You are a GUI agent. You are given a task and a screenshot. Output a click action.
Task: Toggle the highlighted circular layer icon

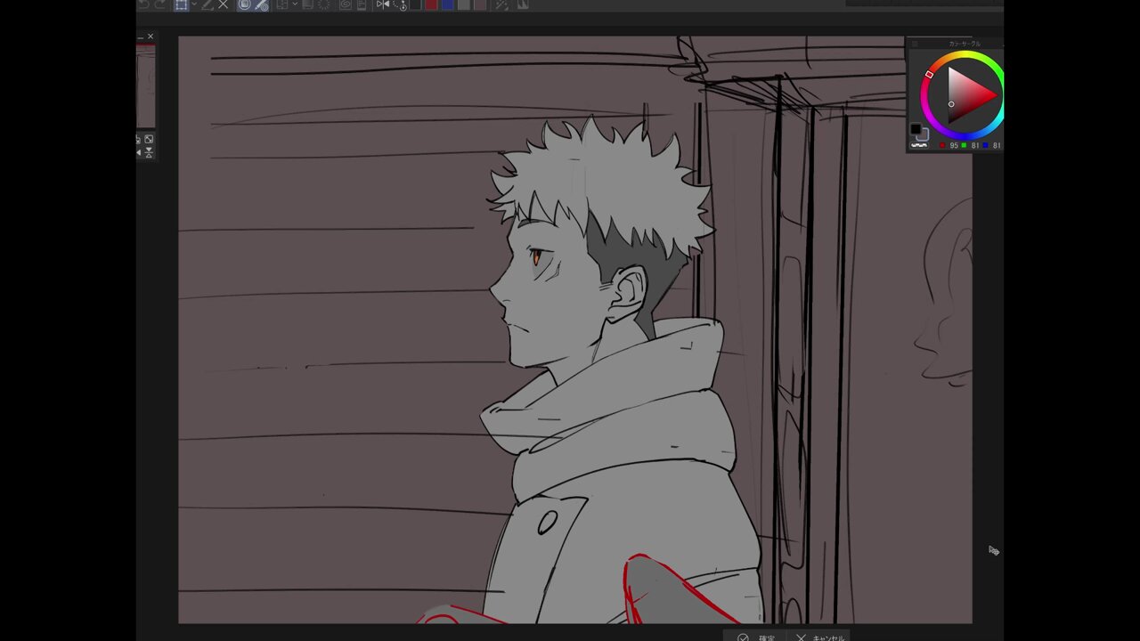244,4
